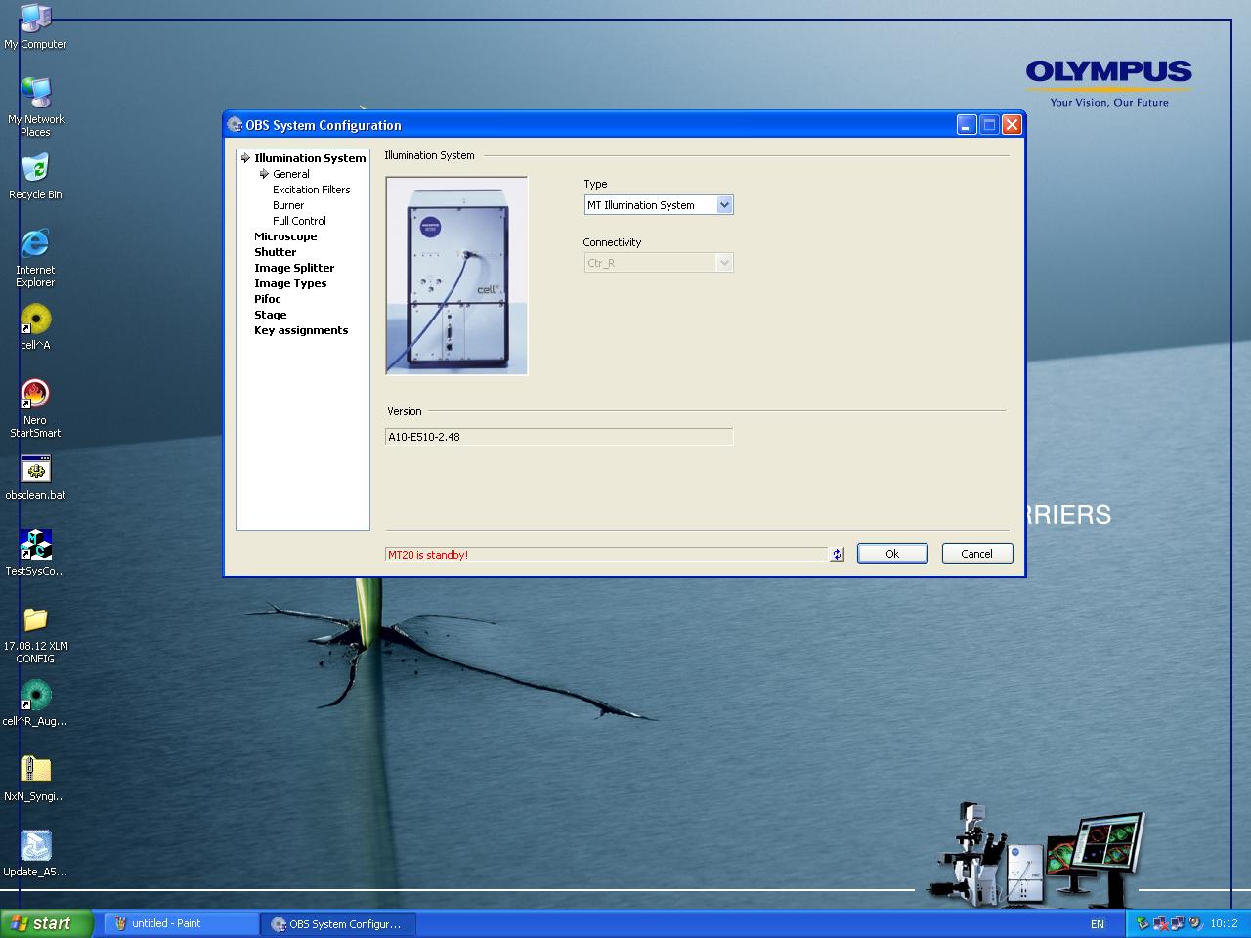Select Microscope in the configuration tree

(x=285, y=235)
